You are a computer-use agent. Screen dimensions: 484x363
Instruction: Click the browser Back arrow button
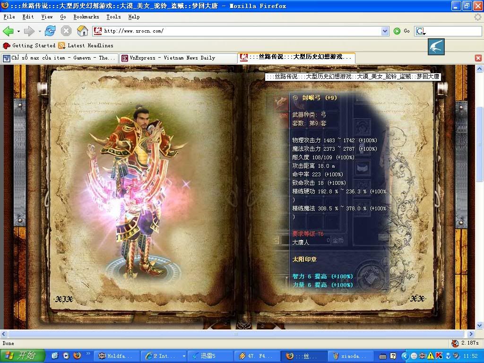pyautogui.click(x=8, y=31)
